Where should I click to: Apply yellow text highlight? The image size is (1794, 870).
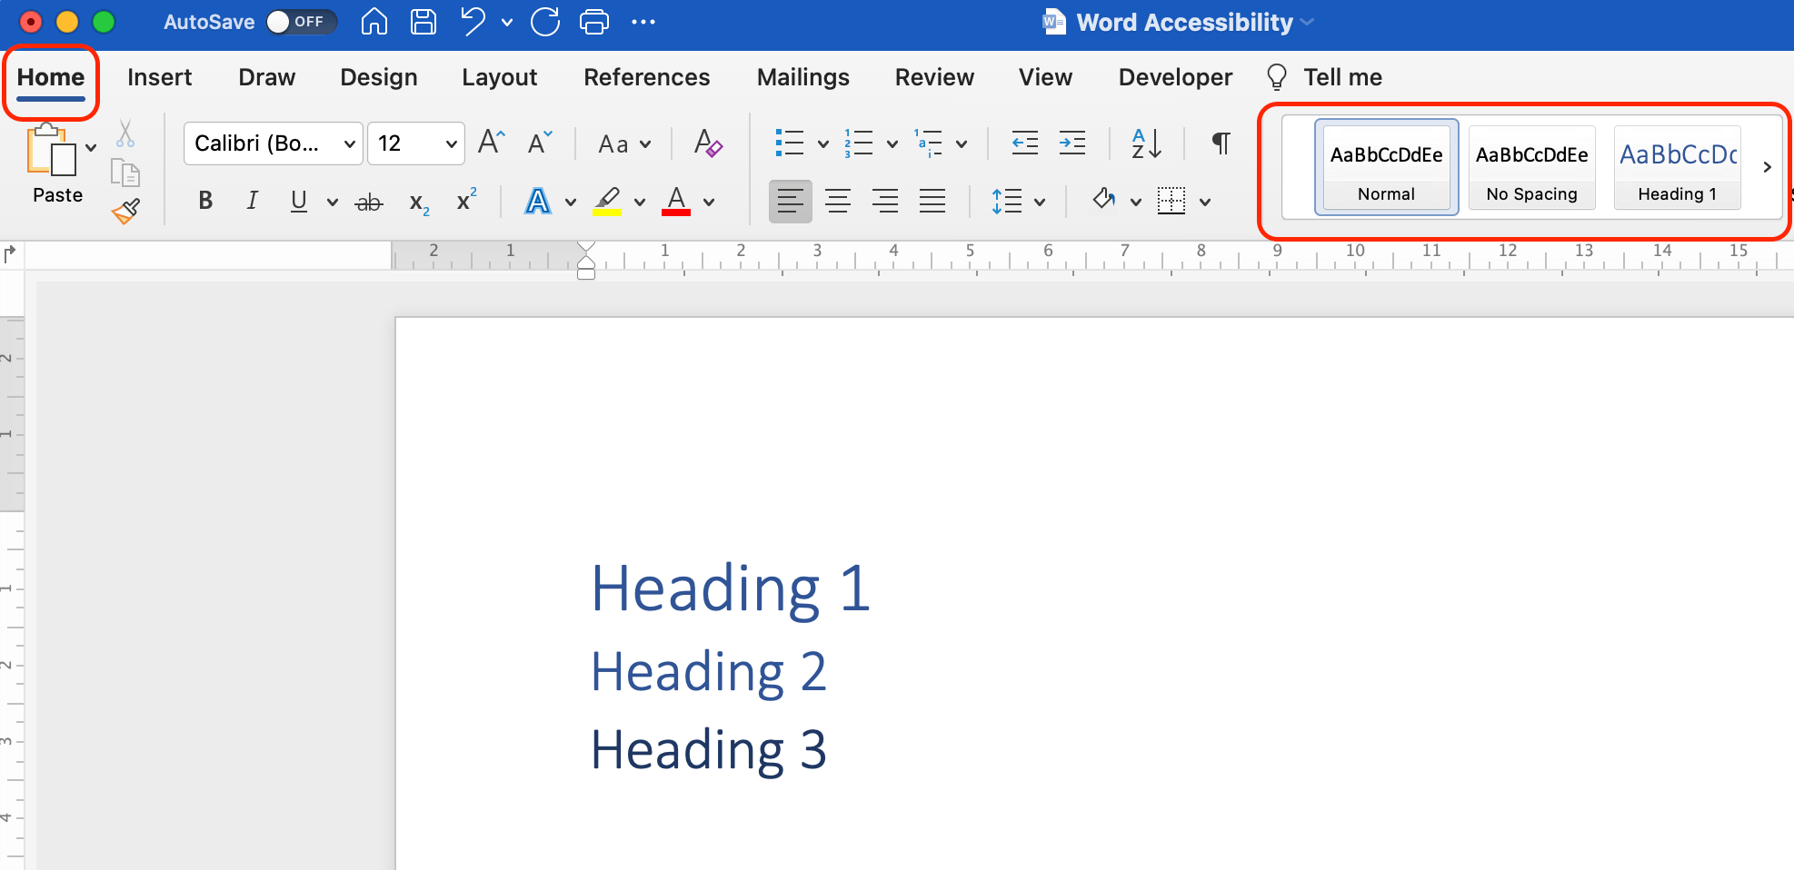(608, 201)
